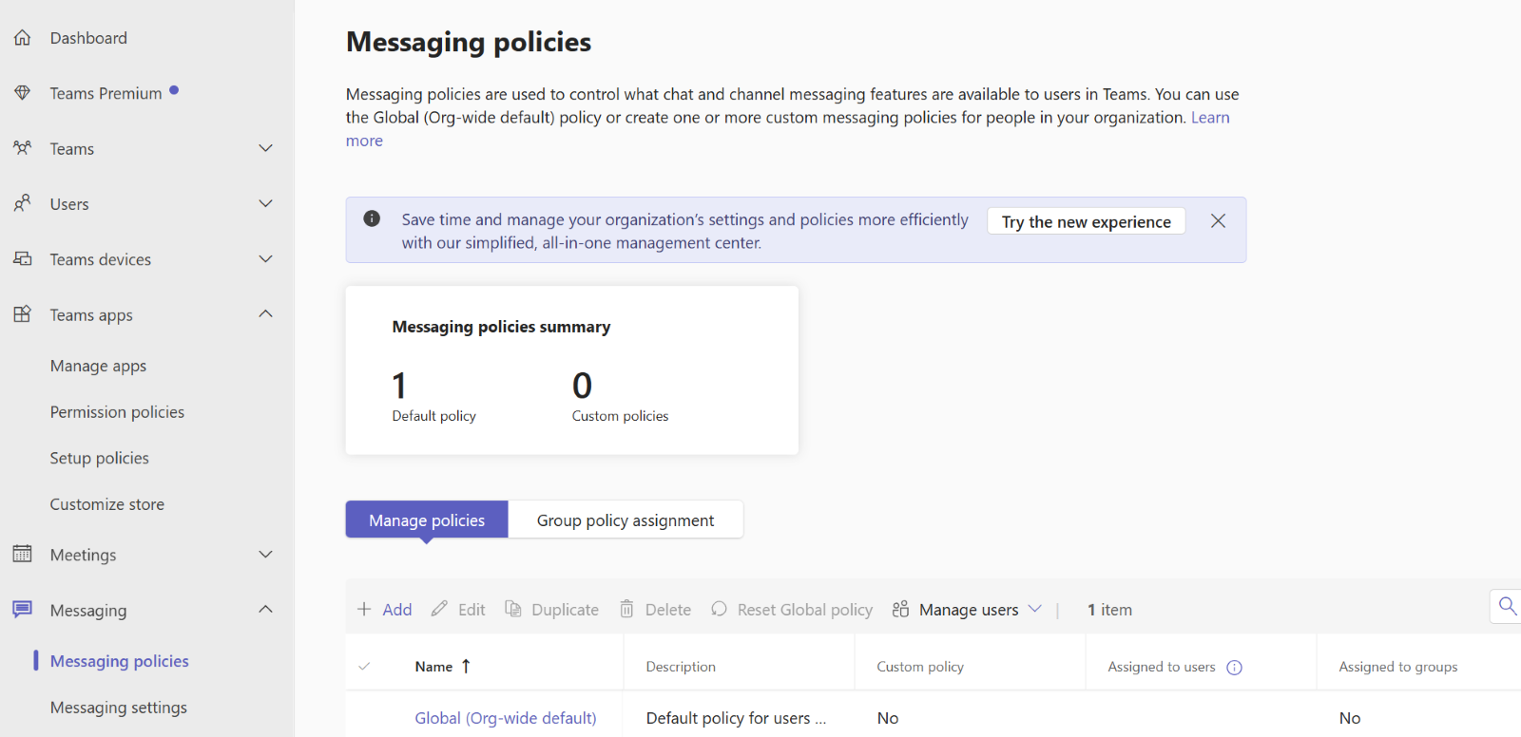Click the Custom policy column header
The image size is (1521, 737).
[920, 667]
